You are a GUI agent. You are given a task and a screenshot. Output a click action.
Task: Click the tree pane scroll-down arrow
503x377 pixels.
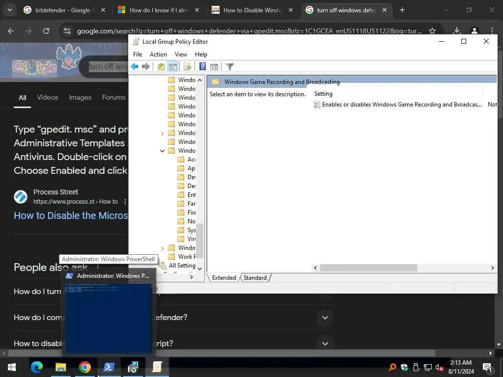pos(200,269)
